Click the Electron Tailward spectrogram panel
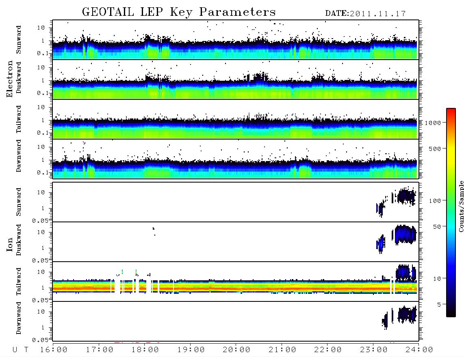 (x=236, y=119)
